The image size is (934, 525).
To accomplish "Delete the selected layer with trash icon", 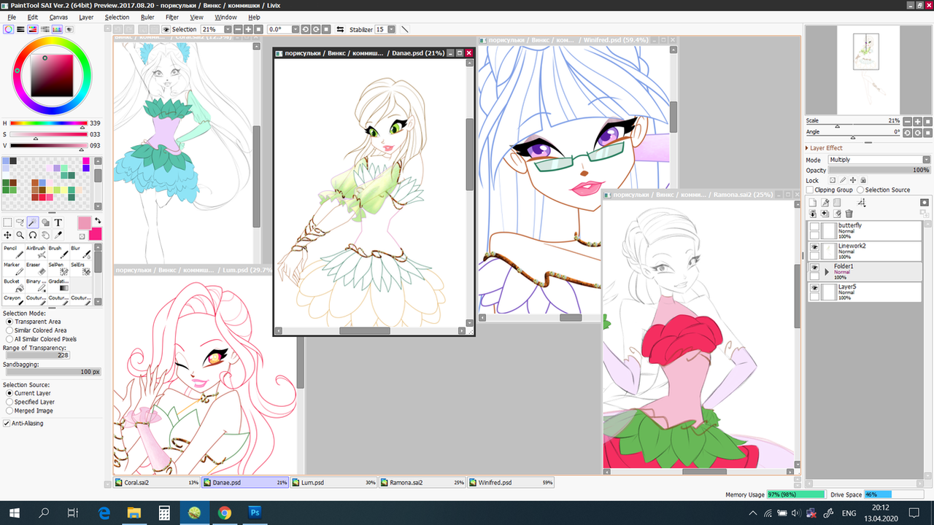I will [x=849, y=214].
